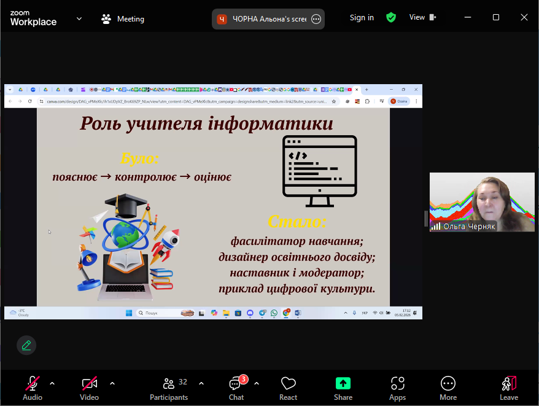Open the View layout menu
The height and width of the screenshot is (406, 539).
click(422, 18)
